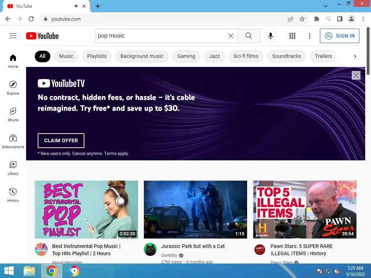Close the YouTube TV ad banner

pos(356,75)
